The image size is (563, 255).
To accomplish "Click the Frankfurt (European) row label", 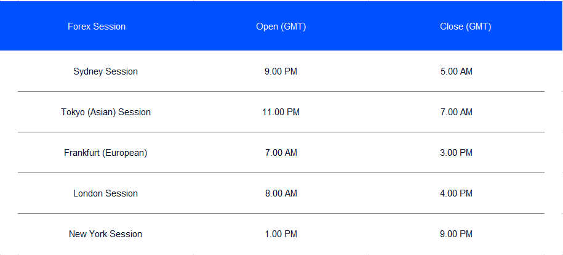I will (x=106, y=153).
